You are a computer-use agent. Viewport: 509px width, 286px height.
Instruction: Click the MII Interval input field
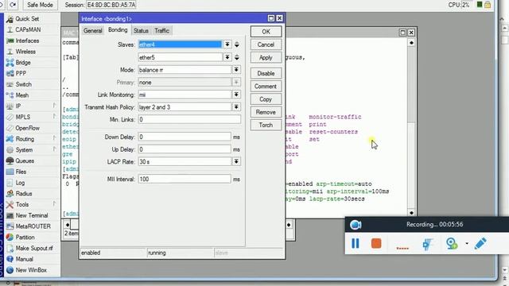(x=185, y=179)
